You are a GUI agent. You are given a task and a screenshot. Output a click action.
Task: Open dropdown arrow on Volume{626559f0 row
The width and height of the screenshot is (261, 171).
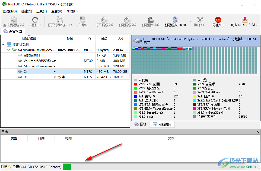[55, 61]
